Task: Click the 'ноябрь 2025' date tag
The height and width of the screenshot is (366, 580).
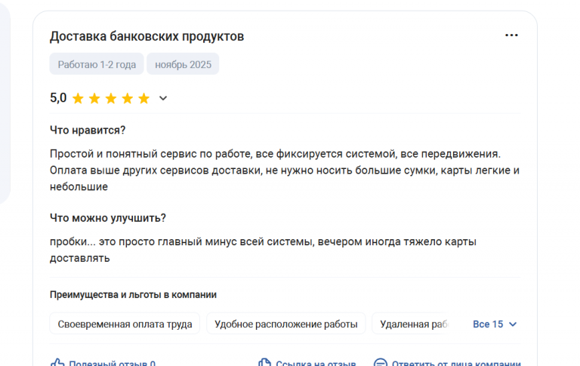Action: 183,64
